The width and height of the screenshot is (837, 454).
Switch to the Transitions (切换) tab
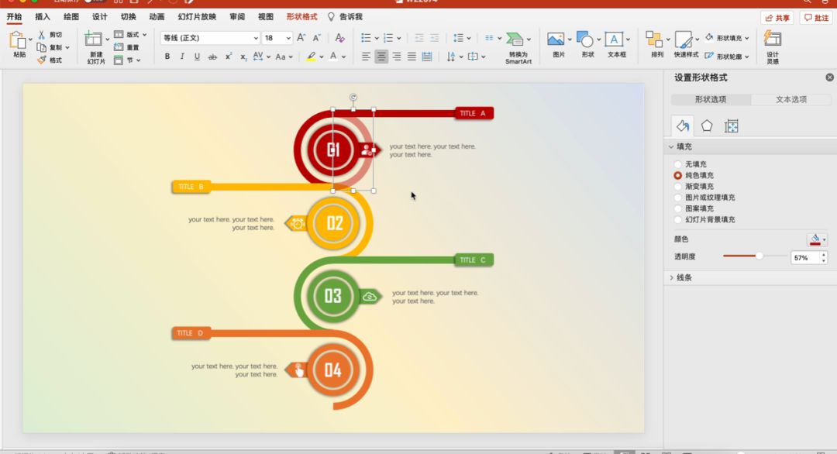click(x=128, y=17)
